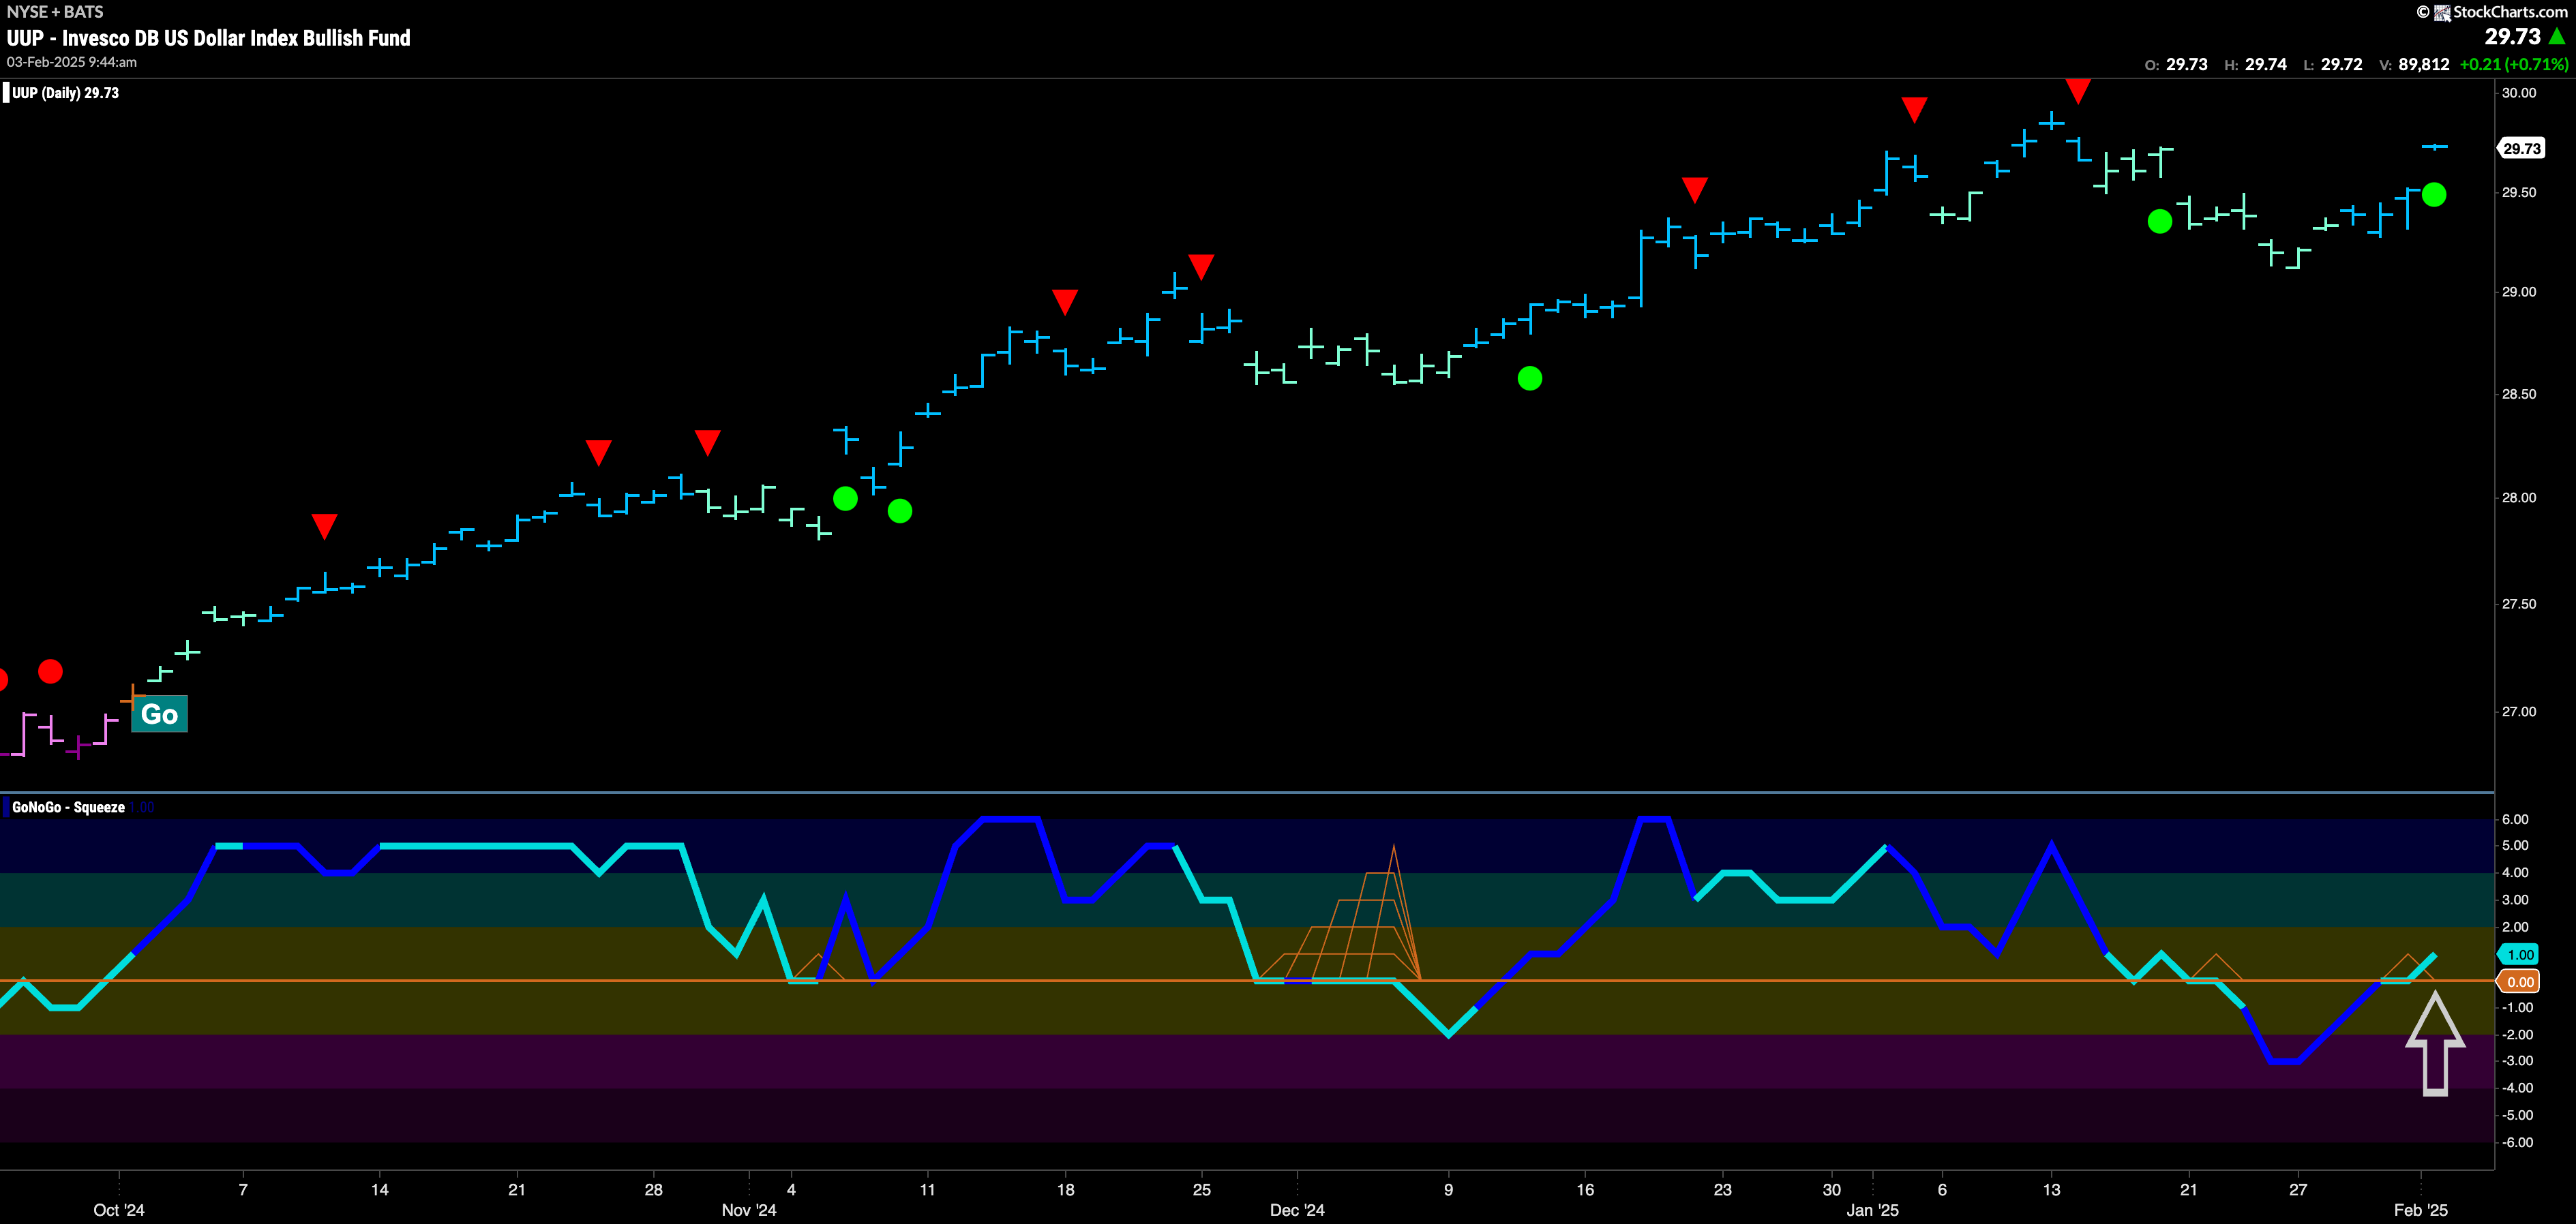Click the 'UUP (Daily) 29.73' legend label
Image resolution: width=2576 pixels, height=1224 pixels.
click(65, 93)
